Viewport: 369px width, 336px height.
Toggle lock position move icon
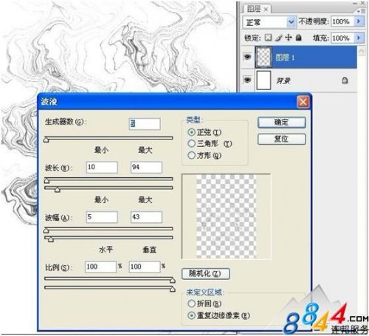click(x=289, y=38)
